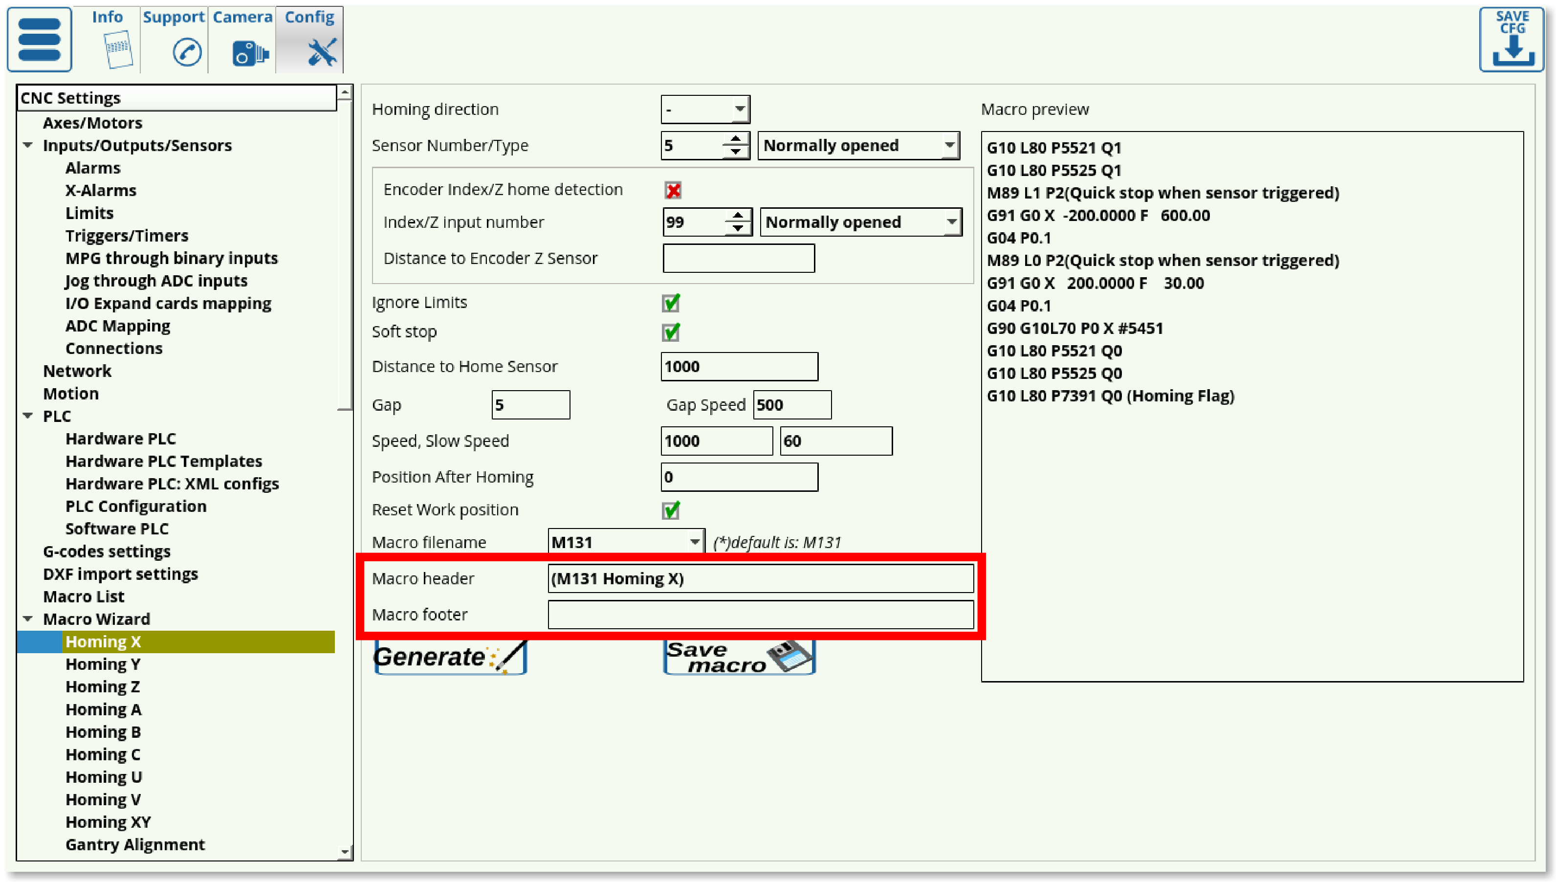Toggle Encoder Index/Z home detection checkbox
1556x882 pixels.
[673, 190]
